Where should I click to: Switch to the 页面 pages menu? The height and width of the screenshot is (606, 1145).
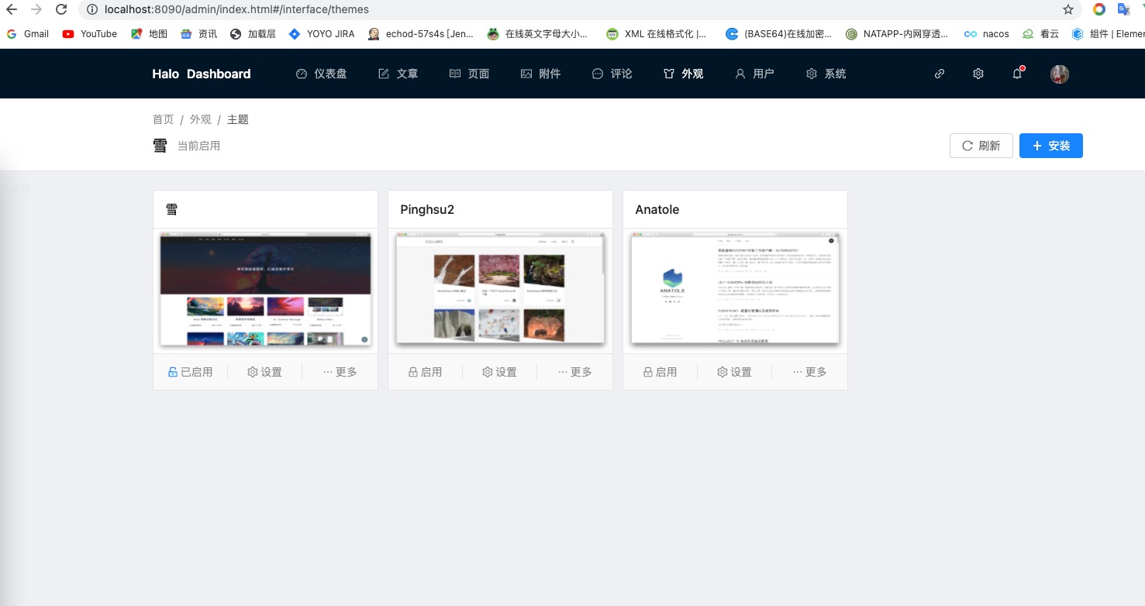tap(469, 74)
